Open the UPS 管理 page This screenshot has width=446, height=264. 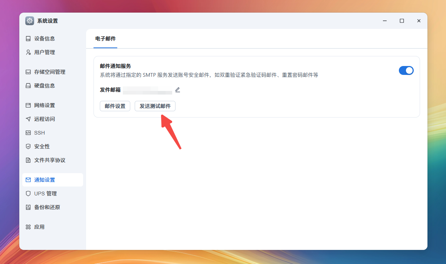point(45,193)
